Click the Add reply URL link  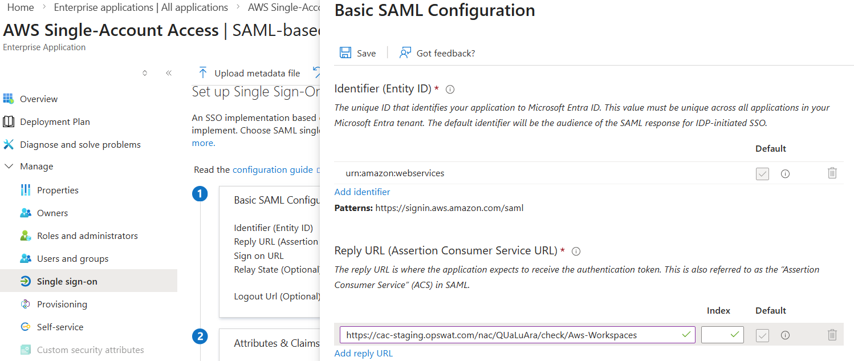point(363,353)
